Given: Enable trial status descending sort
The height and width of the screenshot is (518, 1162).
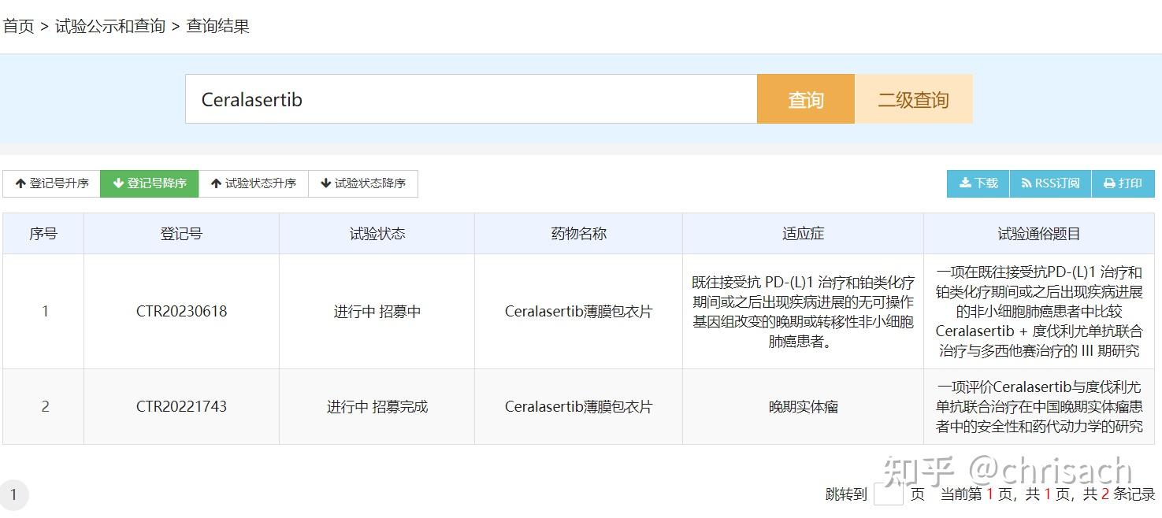Looking at the screenshot, I should coord(363,183).
